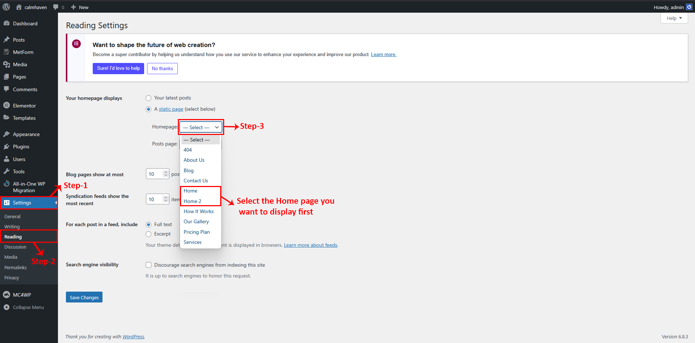695x343 pixels.
Task: Open the Plugins plug icon in sidebar
Action: click(x=7, y=147)
